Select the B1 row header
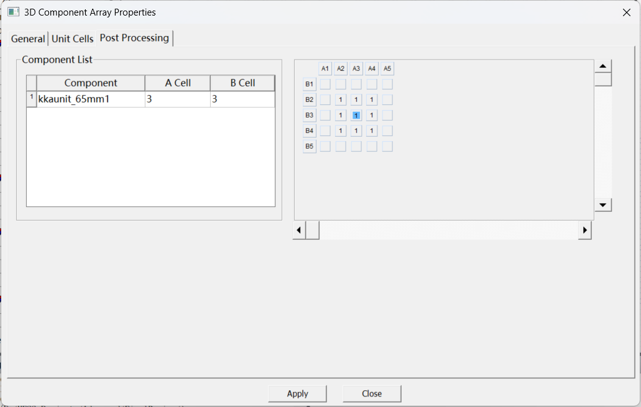Viewport: 641px width, 407px height. [309, 84]
